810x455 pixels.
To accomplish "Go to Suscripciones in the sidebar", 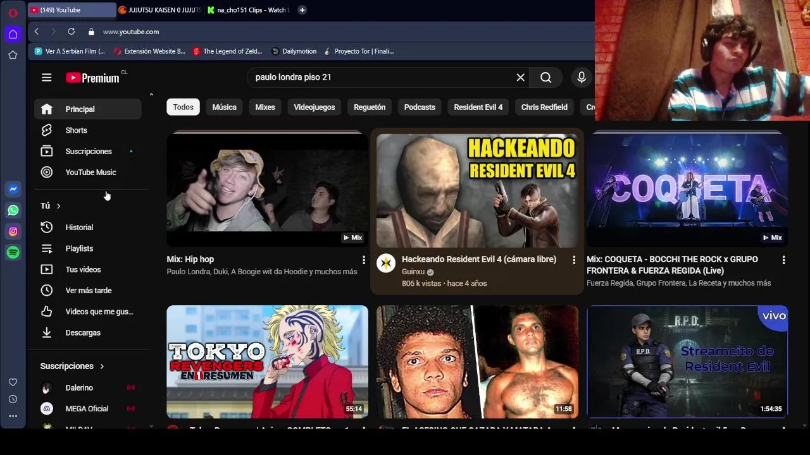I will (87, 151).
